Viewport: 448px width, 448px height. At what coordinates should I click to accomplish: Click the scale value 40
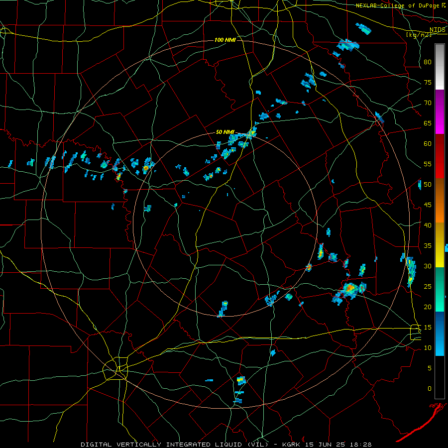coord(428,225)
